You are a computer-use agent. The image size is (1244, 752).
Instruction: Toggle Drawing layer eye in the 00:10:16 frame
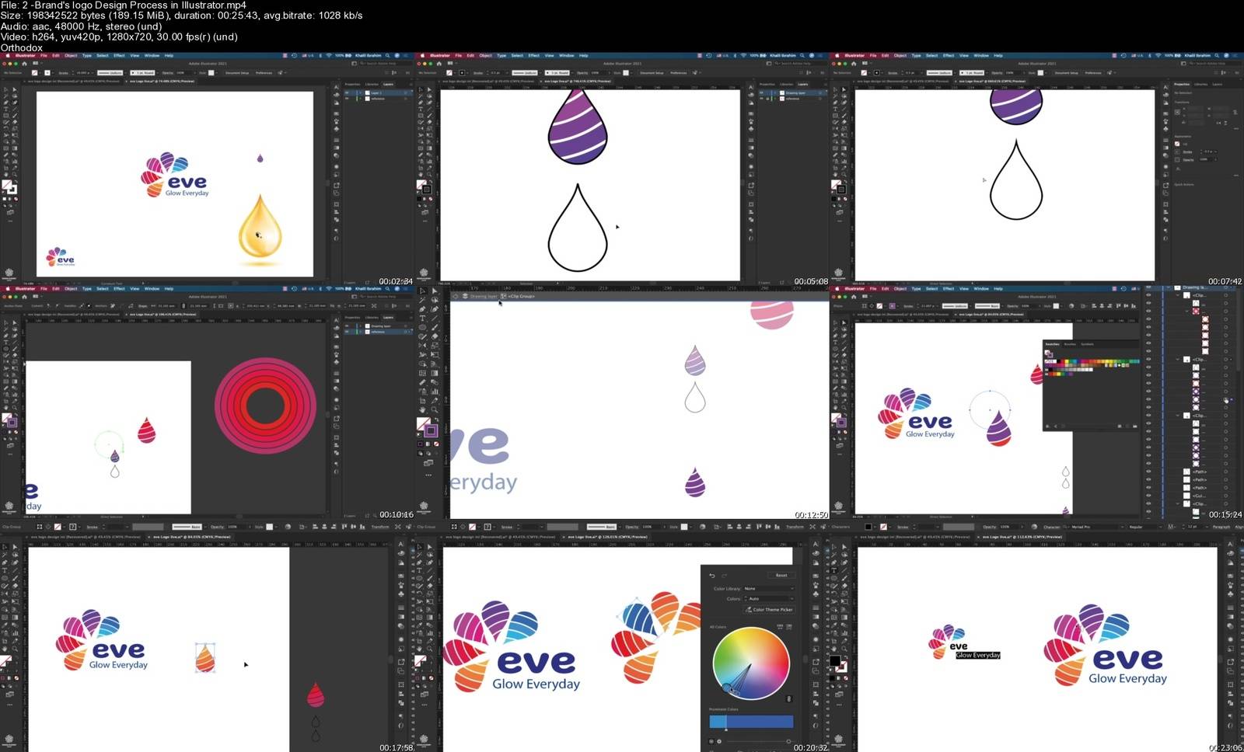pos(347,326)
